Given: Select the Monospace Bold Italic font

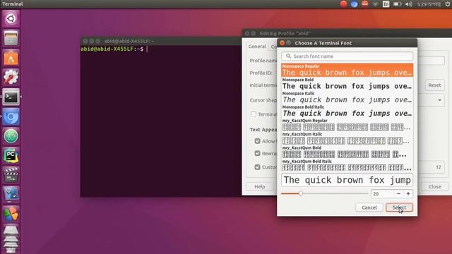Looking at the screenshot, I should pos(347,111).
